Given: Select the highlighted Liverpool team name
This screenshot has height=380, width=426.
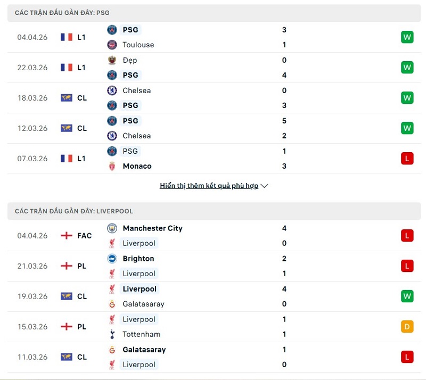Looking at the screenshot, I should pos(139,243).
